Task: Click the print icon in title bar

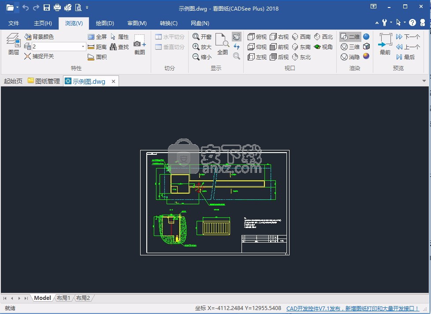Action: 57,7
